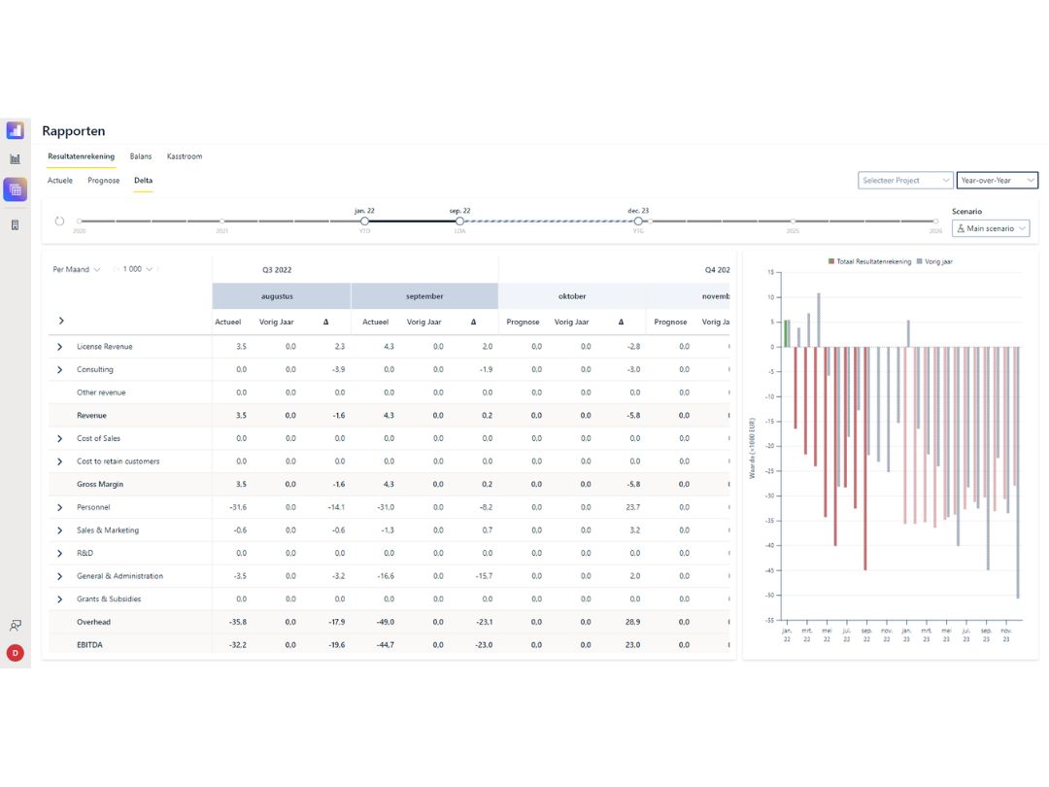1049x787 pixels.
Task: Expand the Sales & Marketing row
Action: (59, 530)
